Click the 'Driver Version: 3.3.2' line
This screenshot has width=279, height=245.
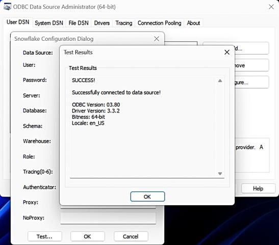[x=96, y=111]
